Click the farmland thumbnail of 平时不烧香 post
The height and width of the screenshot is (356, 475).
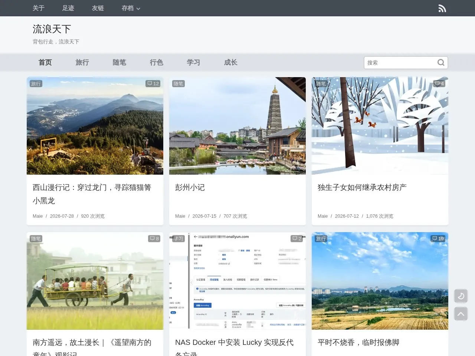click(x=380, y=281)
